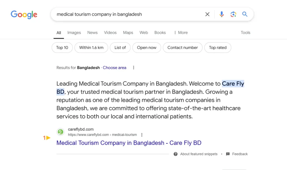Click the Google logo
Image resolution: width=287 pixels, height=170 pixels.
24,14
